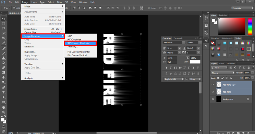Click the Background layer thumbnail
Image resolution: width=255 pixels, height=134 pixels.
tap(219, 99)
